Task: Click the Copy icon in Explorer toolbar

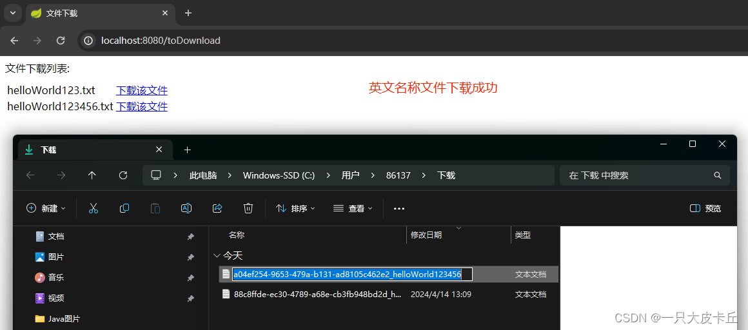Action: click(124, 208)
